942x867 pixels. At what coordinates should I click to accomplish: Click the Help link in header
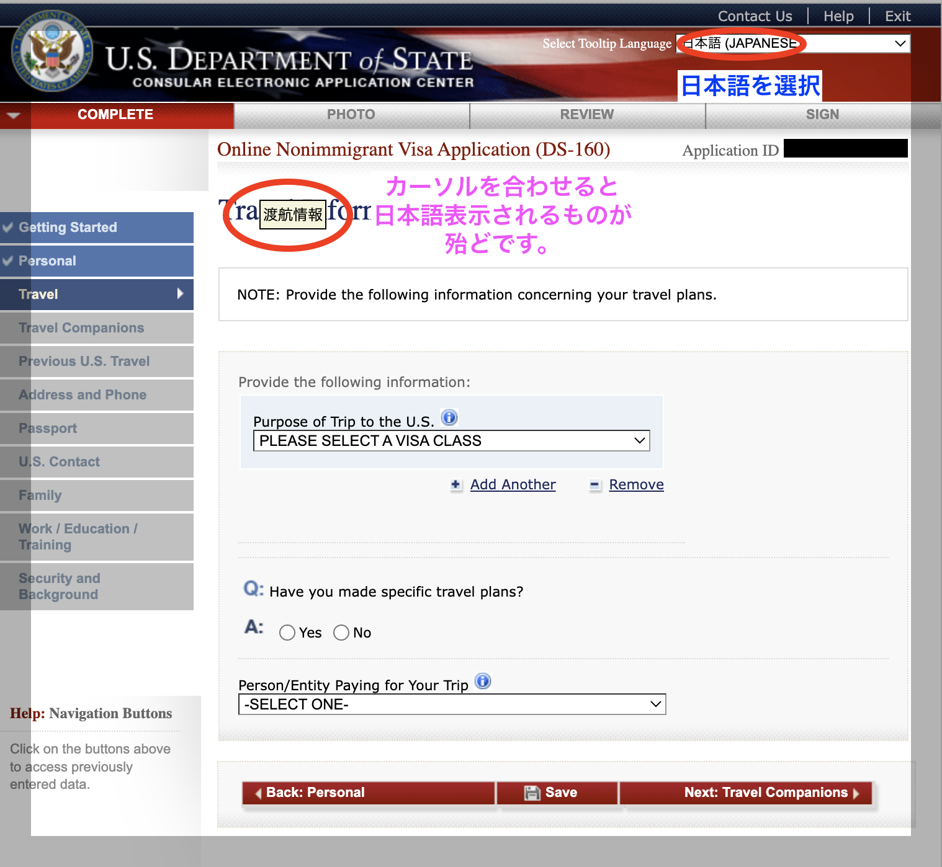click(838, 16)
